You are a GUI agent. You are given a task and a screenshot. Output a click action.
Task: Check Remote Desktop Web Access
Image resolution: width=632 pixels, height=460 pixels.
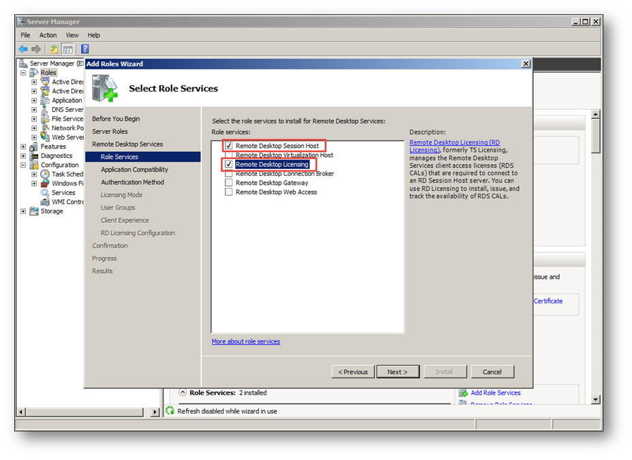tap(229, 192)
